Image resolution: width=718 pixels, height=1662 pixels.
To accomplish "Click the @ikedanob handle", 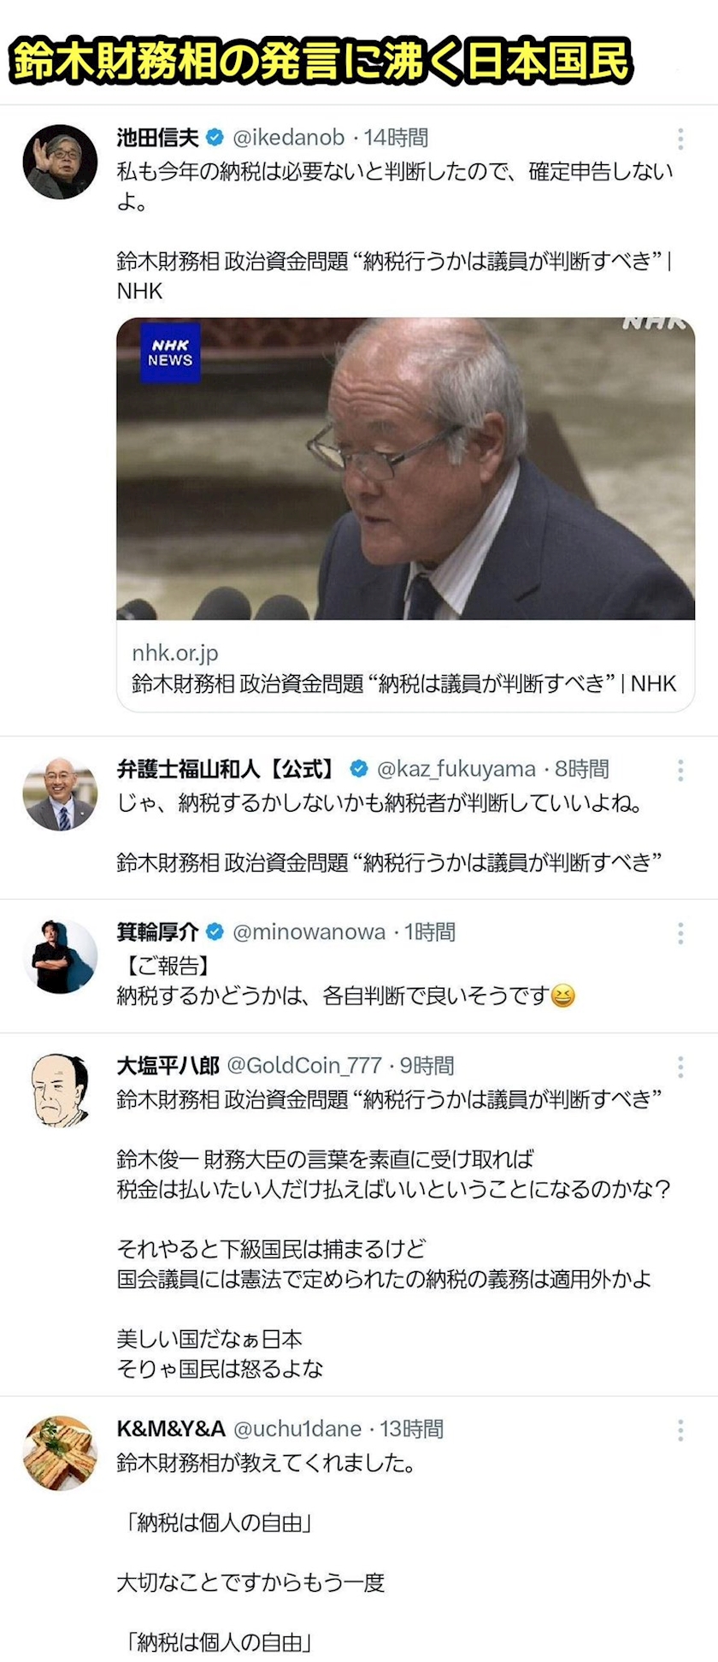I will 289,138.
